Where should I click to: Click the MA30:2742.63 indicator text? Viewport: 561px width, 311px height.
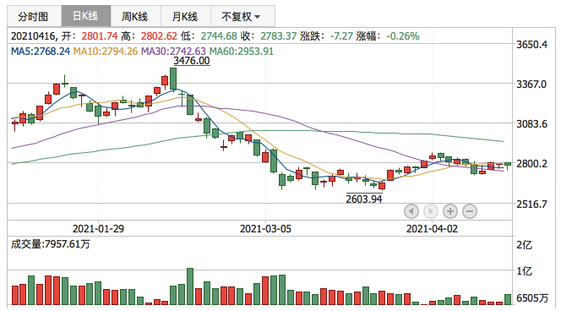(173, 52)
